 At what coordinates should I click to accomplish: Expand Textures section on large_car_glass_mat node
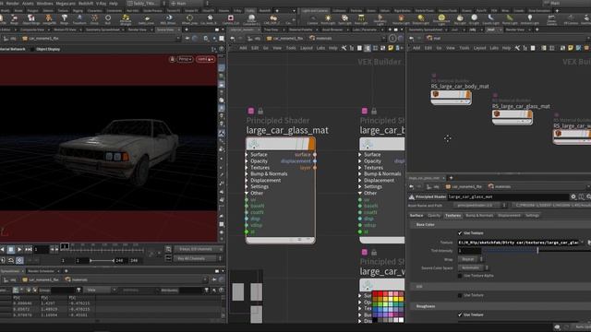247,168
